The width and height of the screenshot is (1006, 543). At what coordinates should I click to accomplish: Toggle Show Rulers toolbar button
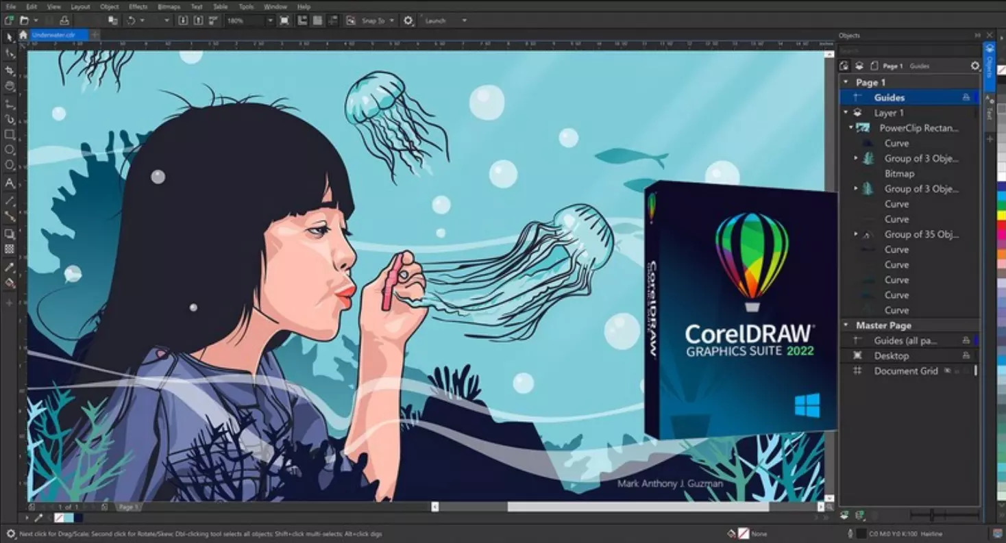[x=304, y=21]
